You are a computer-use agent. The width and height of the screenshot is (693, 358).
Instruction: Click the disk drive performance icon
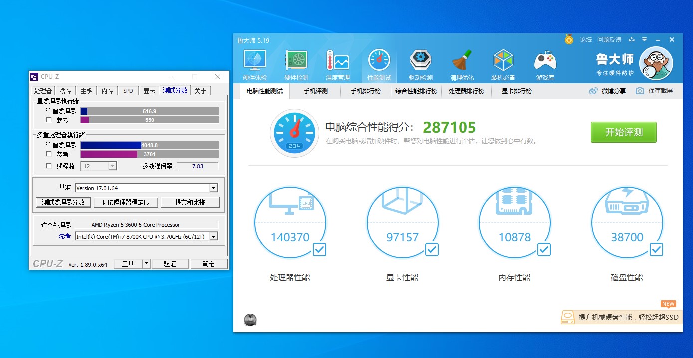pos(627,201)
